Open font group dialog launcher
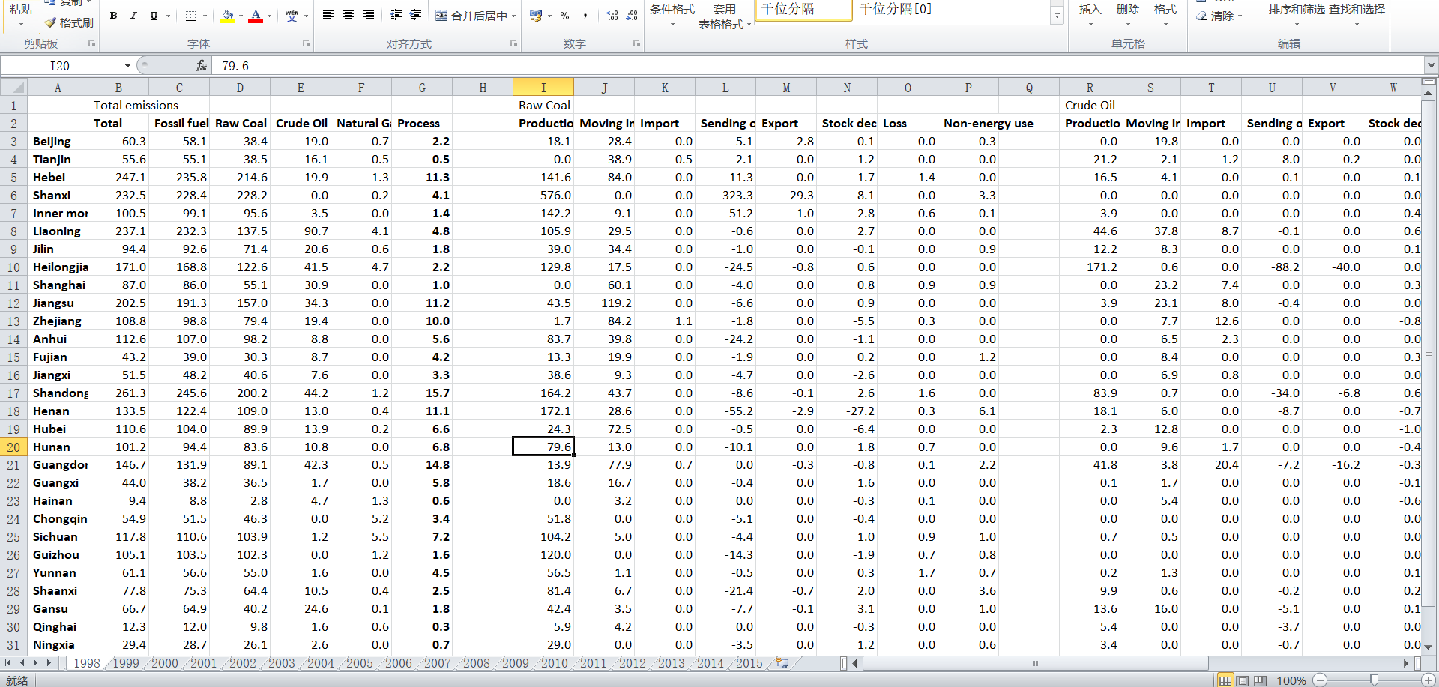The image size is (1439, 687). point(306,43)
